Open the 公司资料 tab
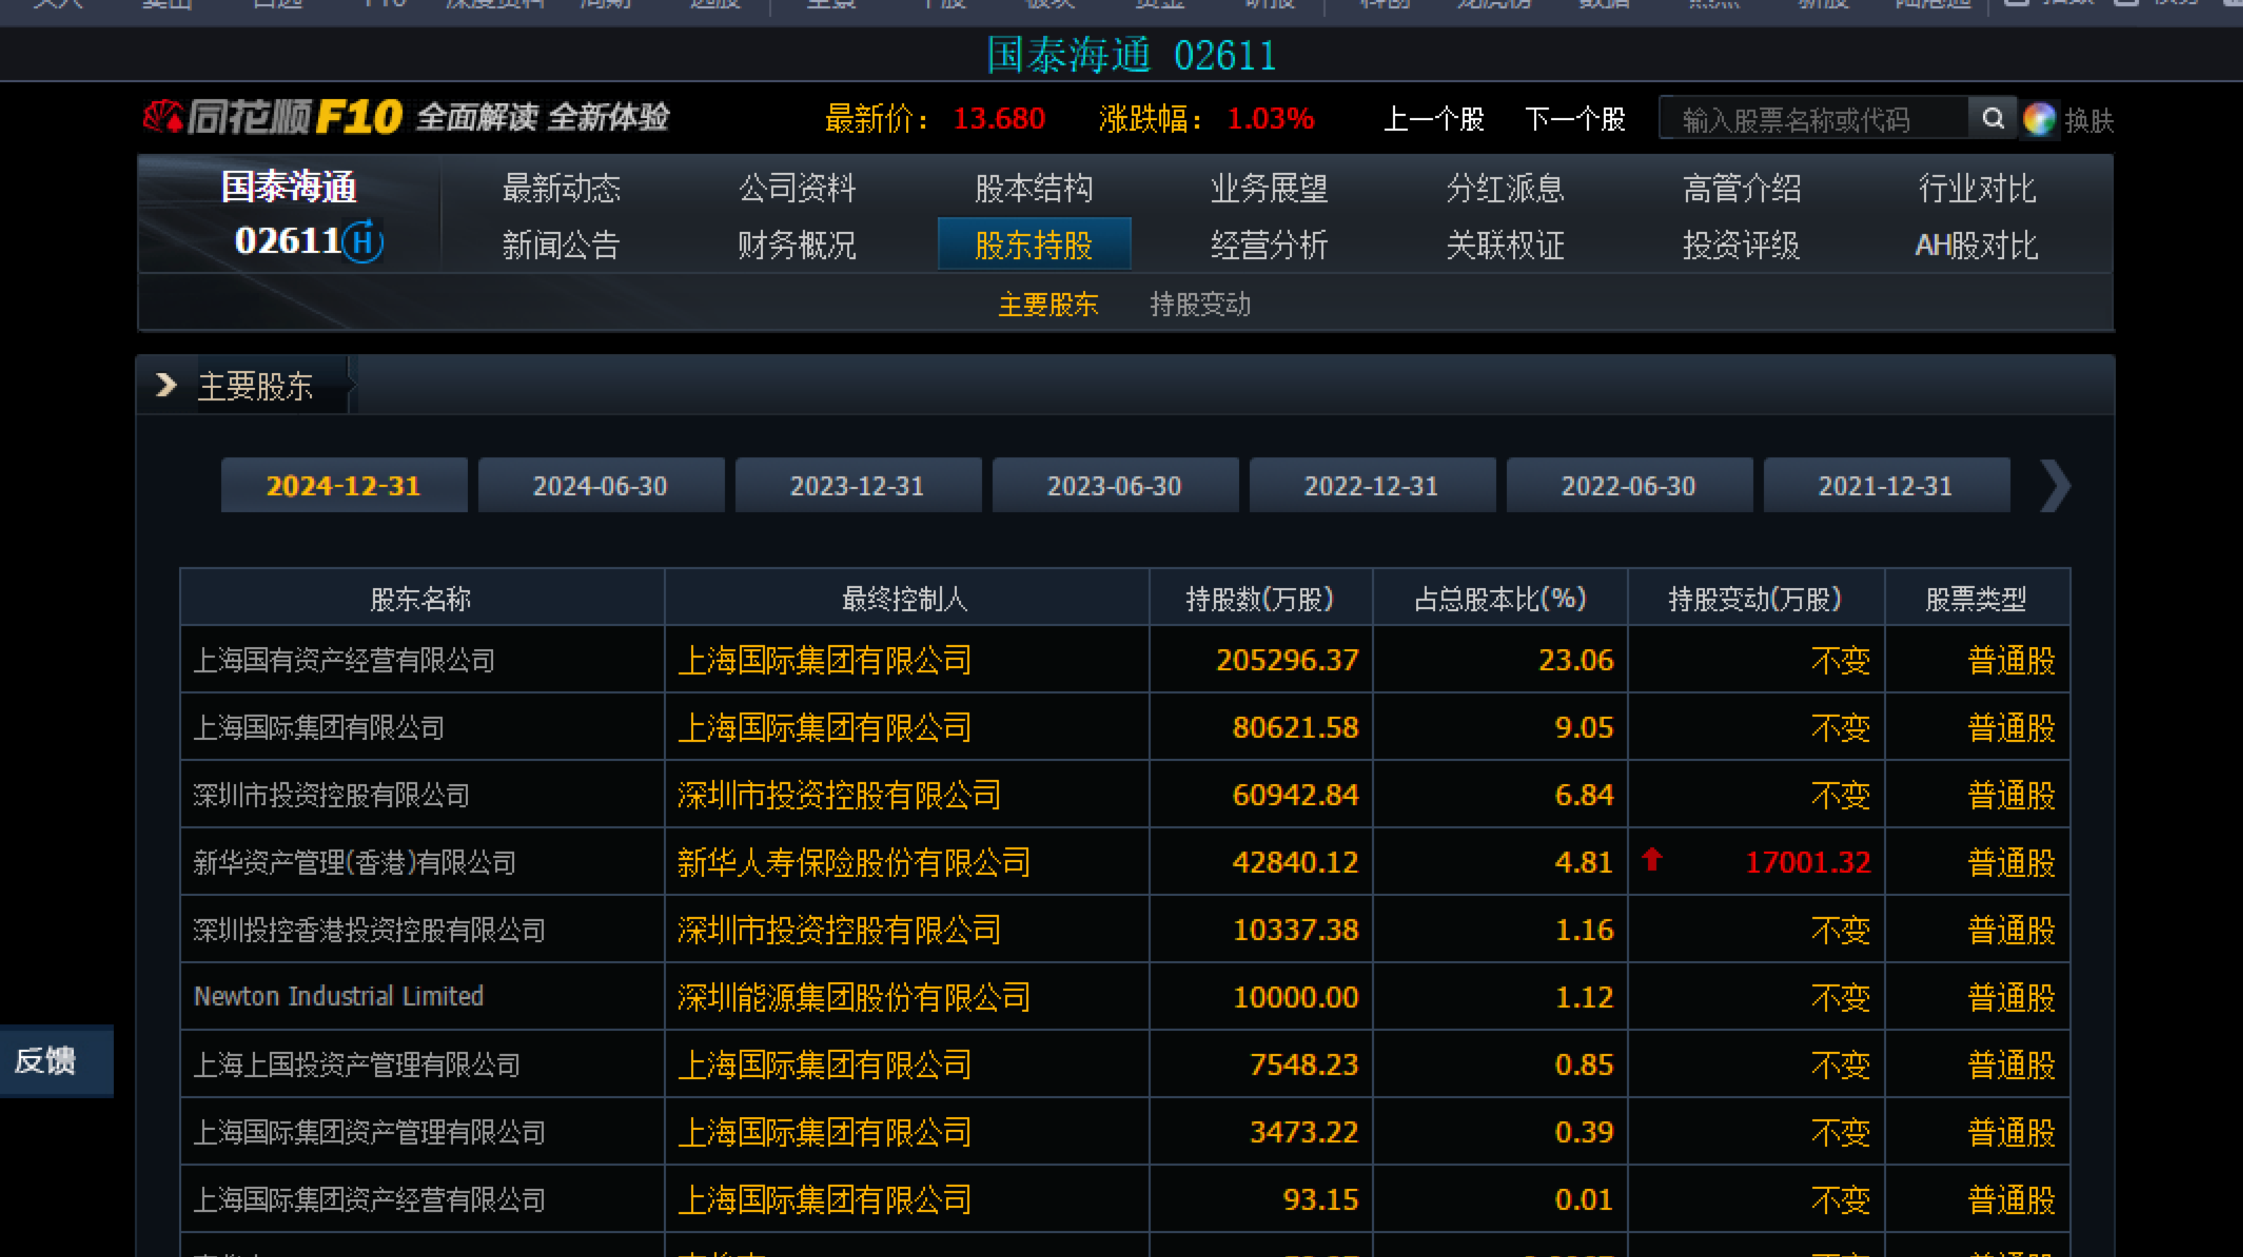This screenshot has width=2243, height=1257. pos(797,188)
